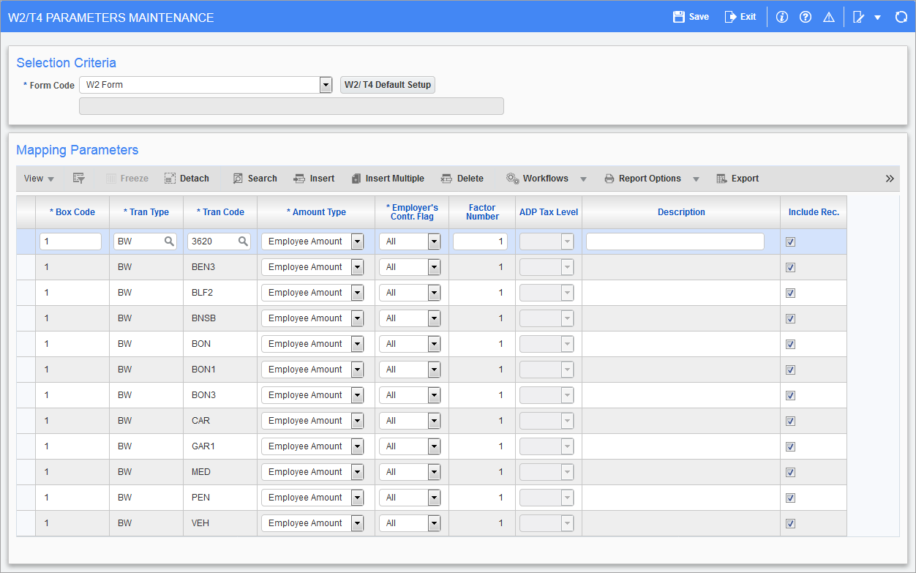The image size is (916, 573).
Task: Click the Description column header
Action: [x=681, y=212]
